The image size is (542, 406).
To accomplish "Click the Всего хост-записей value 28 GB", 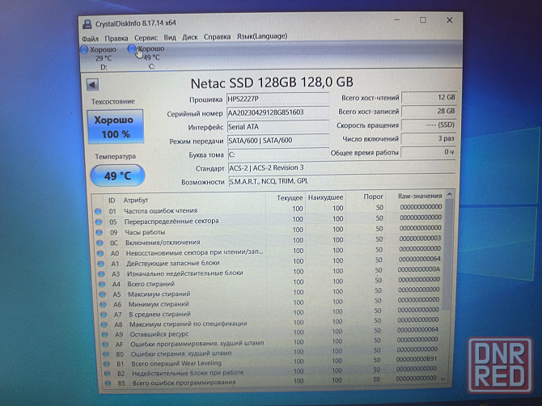I will [x=429, y=112].
